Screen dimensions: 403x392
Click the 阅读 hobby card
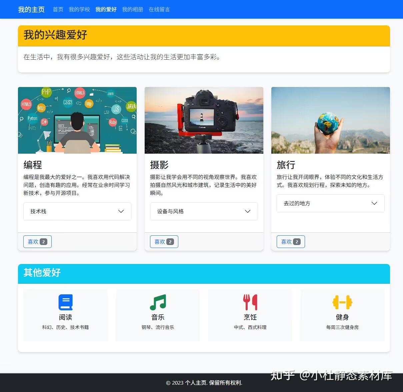coord(65,315)
